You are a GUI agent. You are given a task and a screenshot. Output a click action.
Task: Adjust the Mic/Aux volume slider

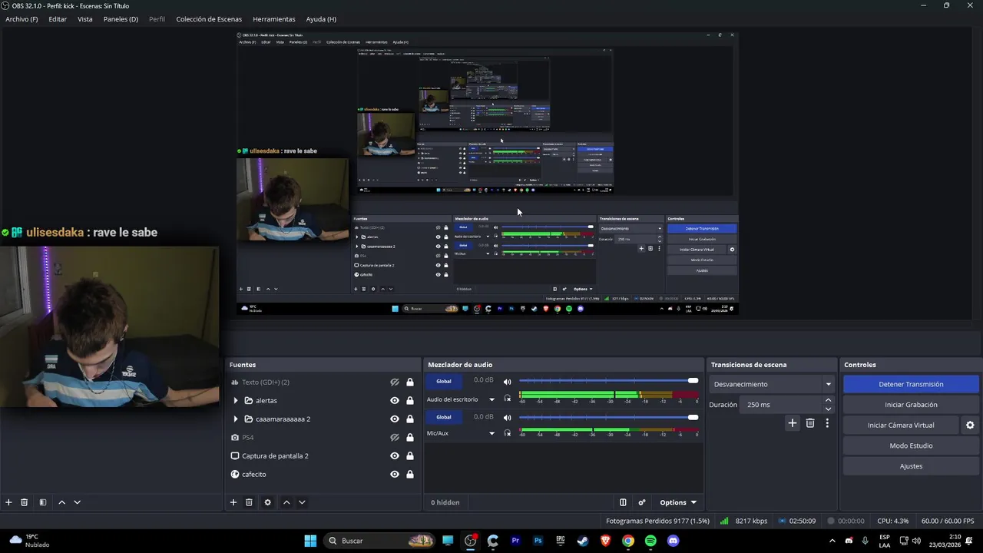coord(609,417)
